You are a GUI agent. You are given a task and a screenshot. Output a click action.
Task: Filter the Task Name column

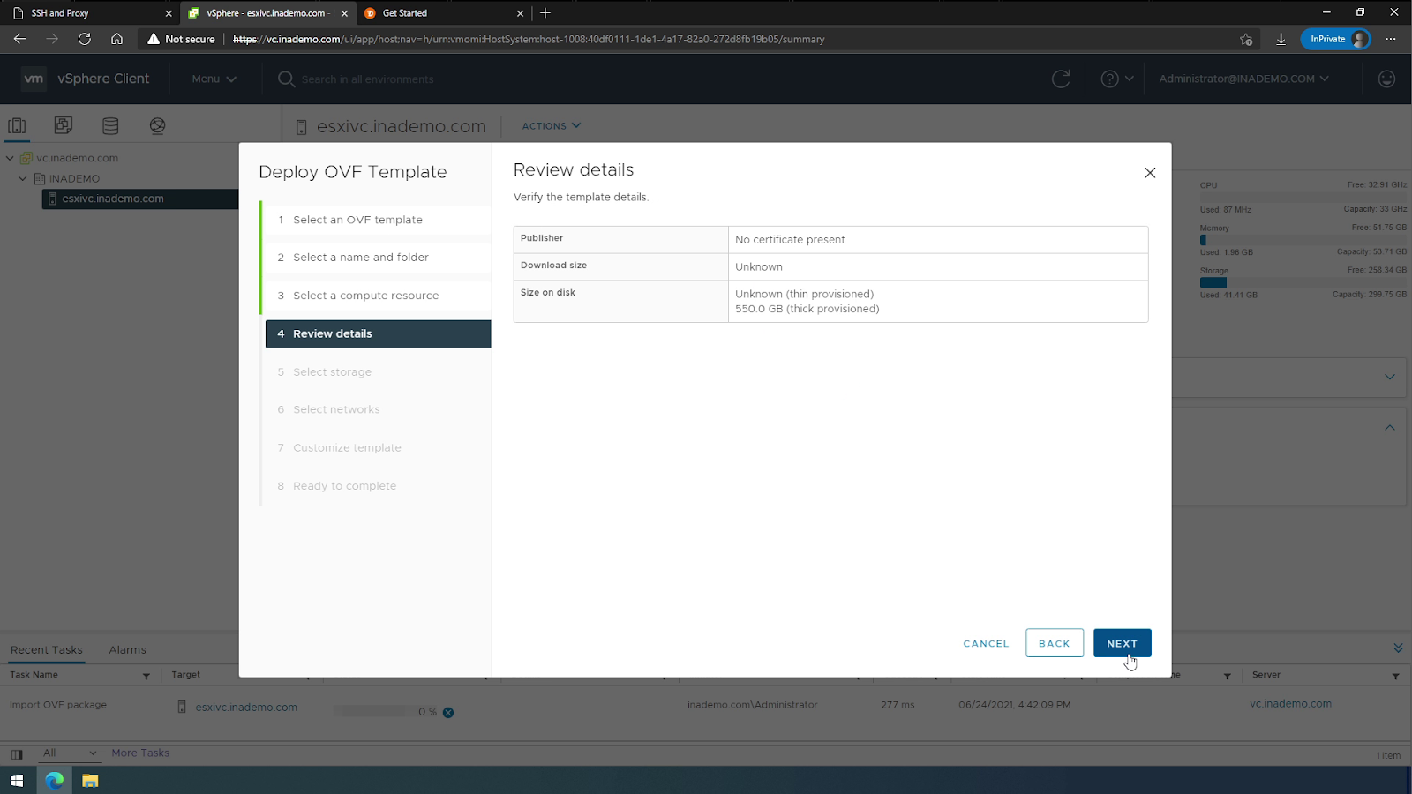pos(146,676)
